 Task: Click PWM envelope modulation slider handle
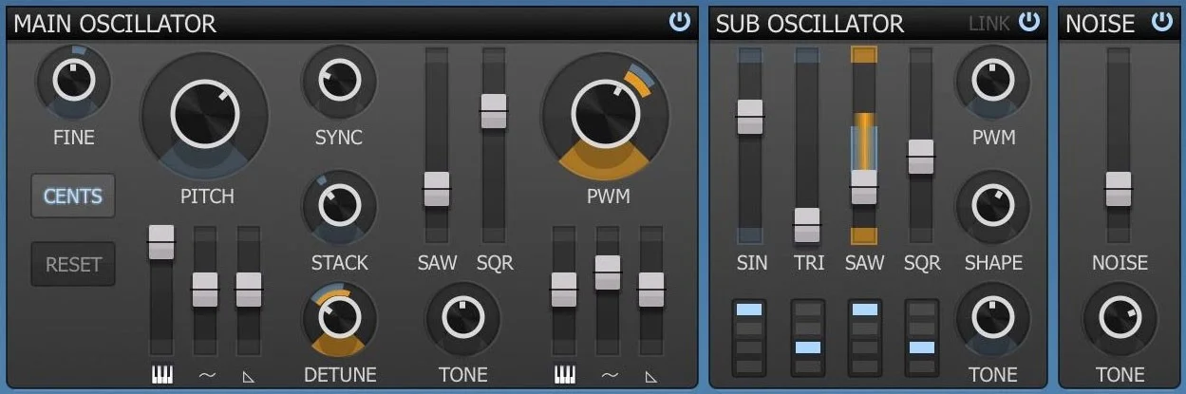(651, 290)
